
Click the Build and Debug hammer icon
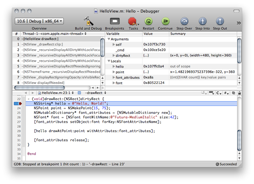[88, 22]
